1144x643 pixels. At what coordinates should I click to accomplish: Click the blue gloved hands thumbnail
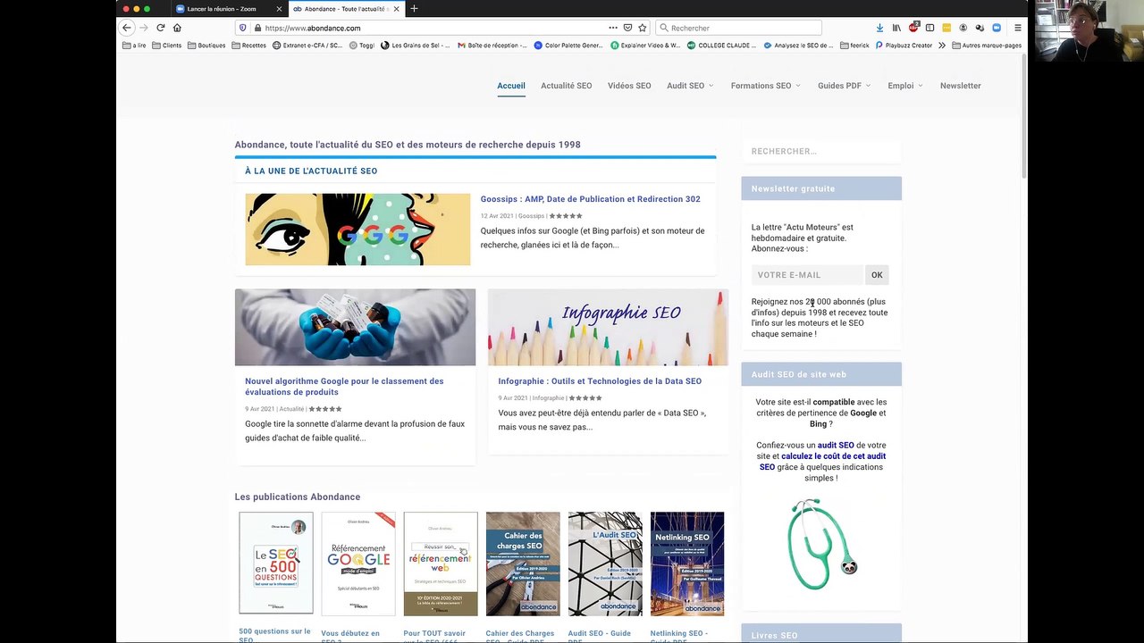(355, 327)
